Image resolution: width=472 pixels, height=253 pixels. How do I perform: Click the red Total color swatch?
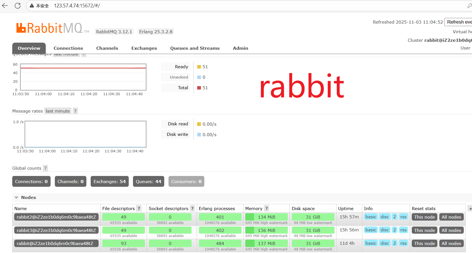tap(199, 88)
